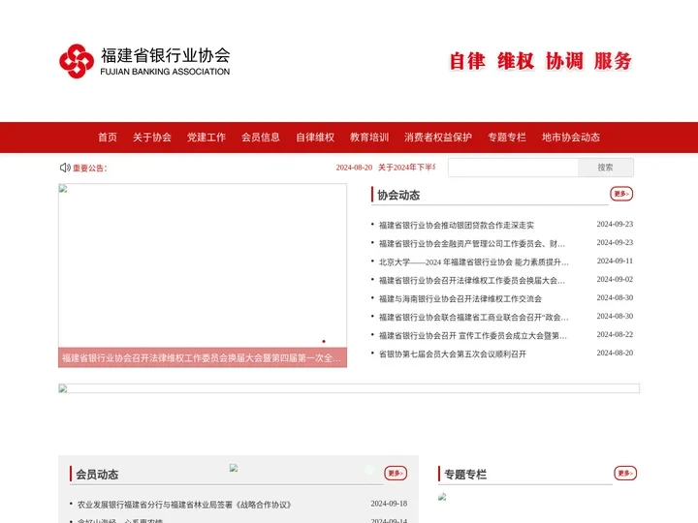Screen dimensions: 698x523
Task: Open the scrolling 2024-08-20 announcement link
Action: point(386,168)
